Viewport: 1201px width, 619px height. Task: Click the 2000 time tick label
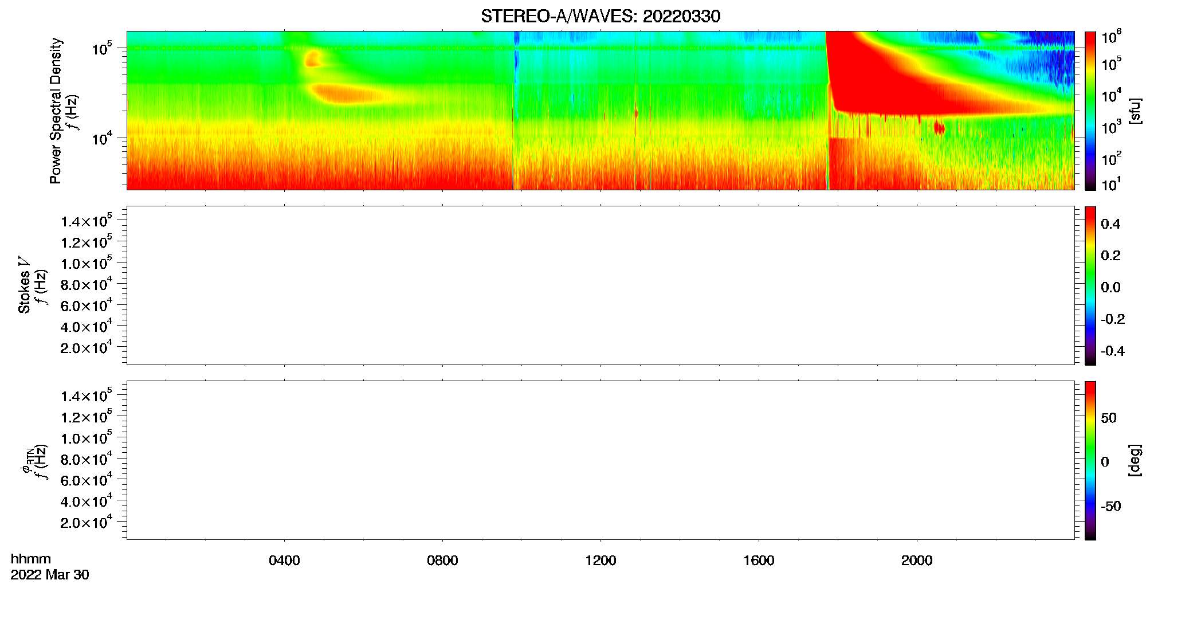[917, 561]
